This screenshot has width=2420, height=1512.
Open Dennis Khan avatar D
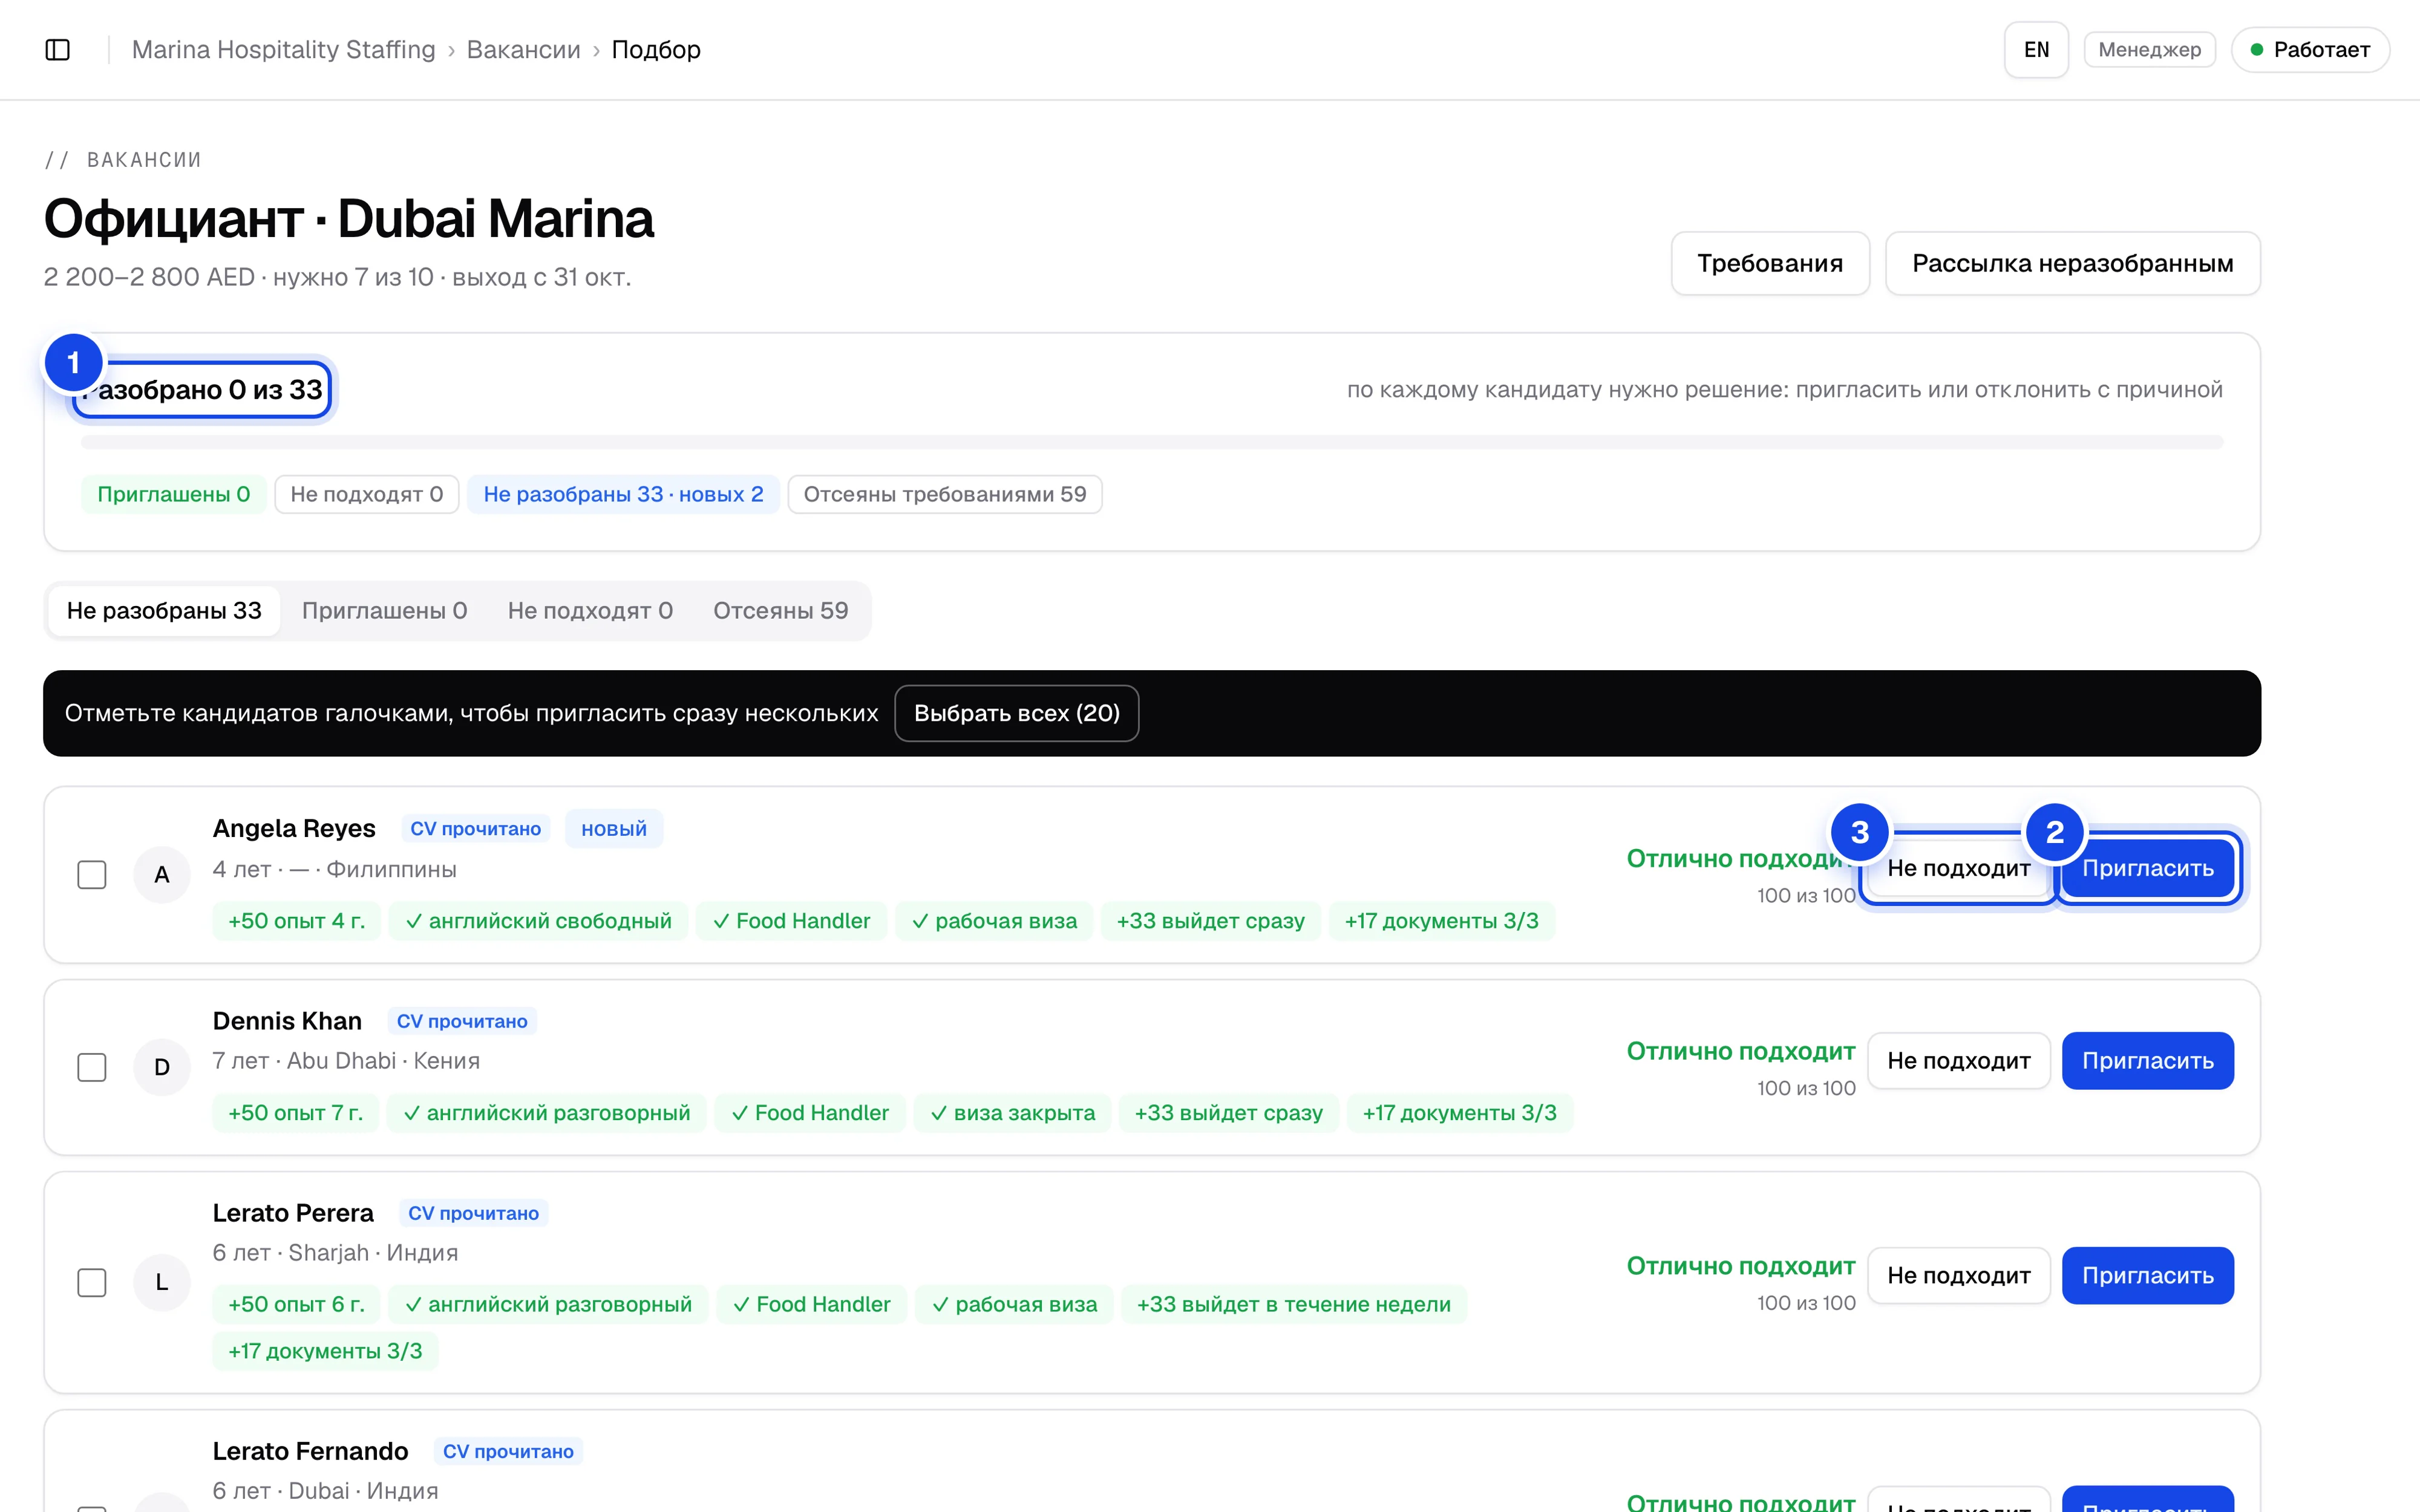coord(162,1067)
